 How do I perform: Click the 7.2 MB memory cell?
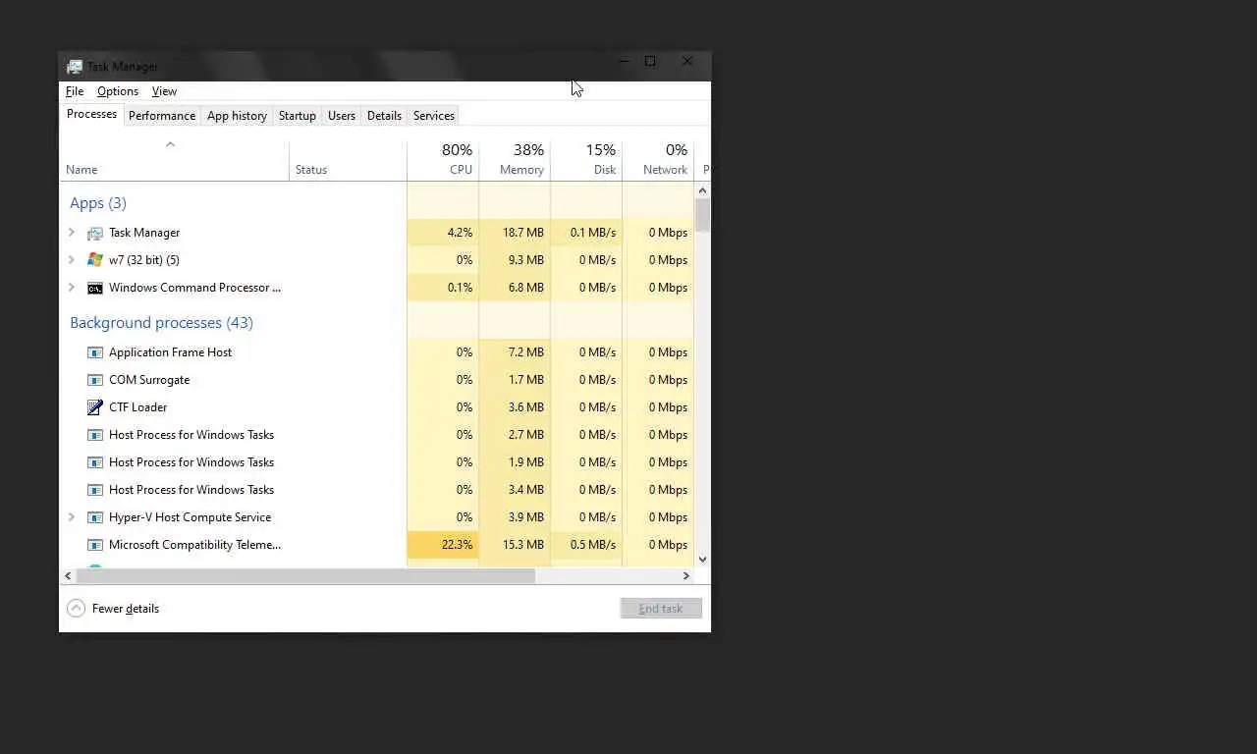pos(515,352)
